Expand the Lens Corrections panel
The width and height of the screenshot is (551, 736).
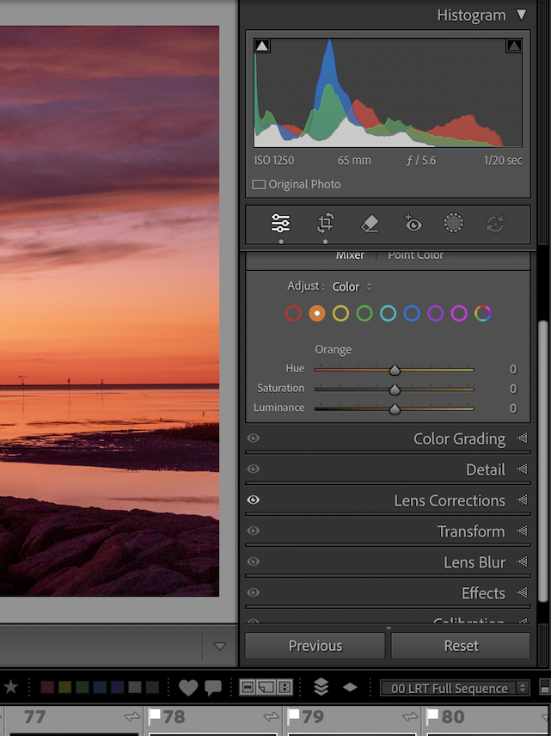pos(522,500)
